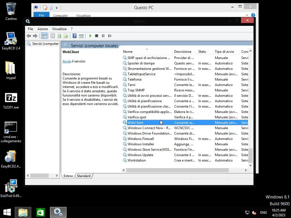Screen dimensions: 291x218
Task: Sort by the Nome column header
Action: coord(147,52)
